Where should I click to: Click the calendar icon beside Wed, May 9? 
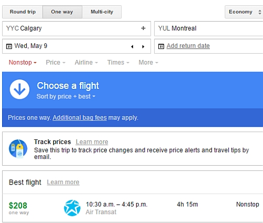pos(9,46)
